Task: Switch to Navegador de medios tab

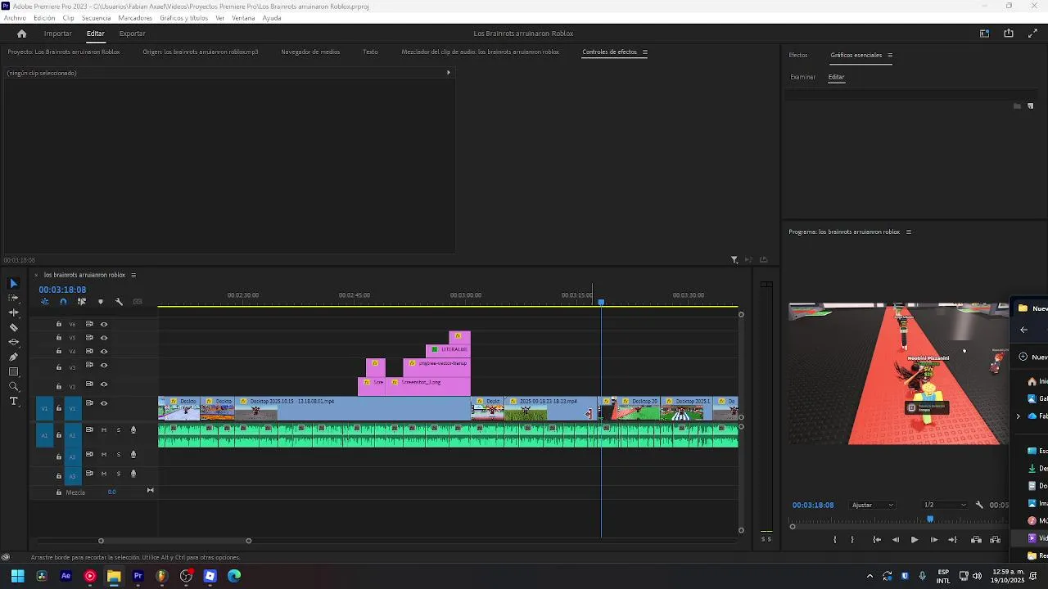Action: tap(310, 52)
